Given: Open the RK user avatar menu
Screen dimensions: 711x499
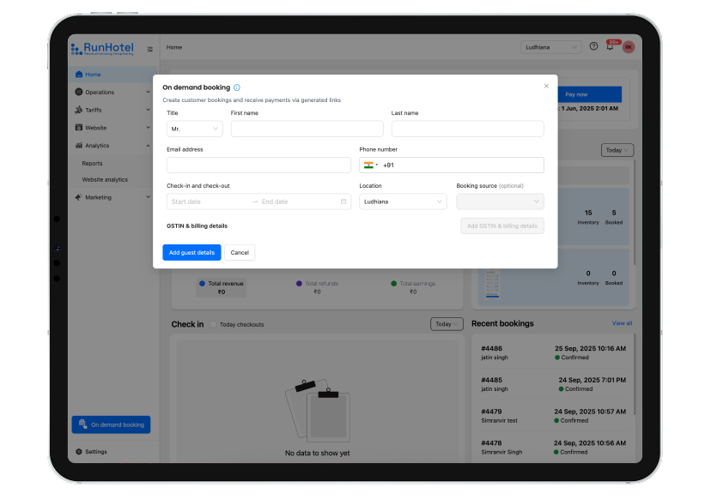Looking at the screenshot, I should 629,47.
